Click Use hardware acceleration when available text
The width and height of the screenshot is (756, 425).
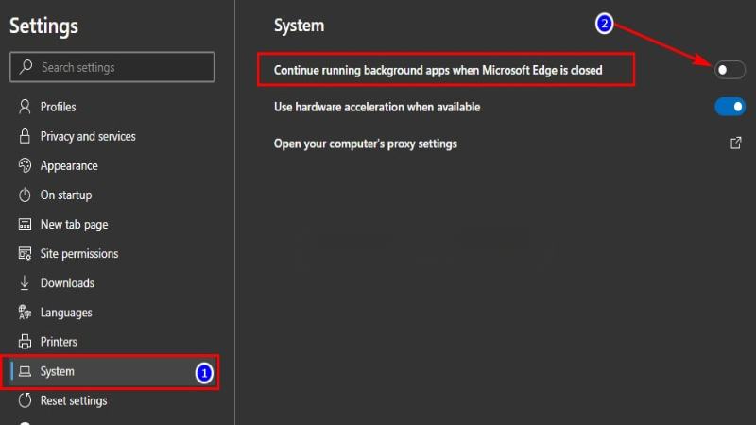(x=377, y=107)
